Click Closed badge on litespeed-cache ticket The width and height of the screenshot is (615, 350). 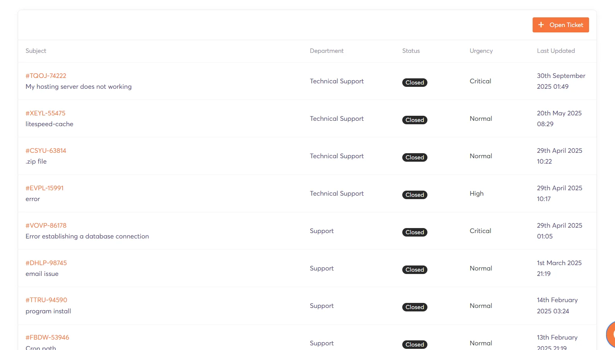tap(415, 120)
